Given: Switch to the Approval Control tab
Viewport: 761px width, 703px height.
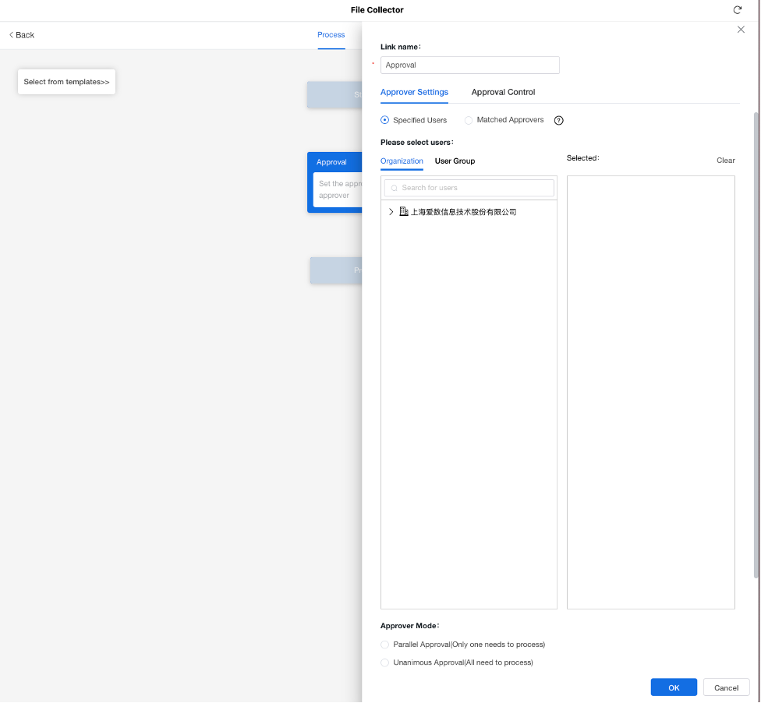Looking at the screenshot, I should click(503, 92).
